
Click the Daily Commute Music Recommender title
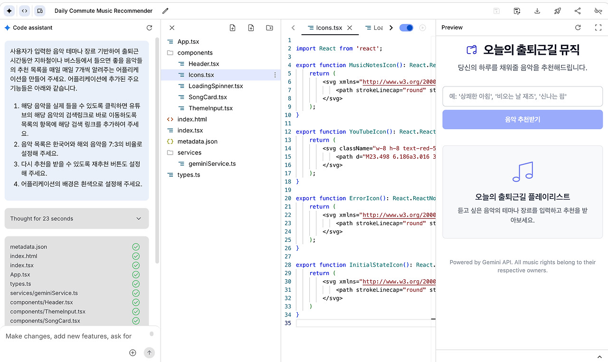pyautogui.click(x=104, y=11)
